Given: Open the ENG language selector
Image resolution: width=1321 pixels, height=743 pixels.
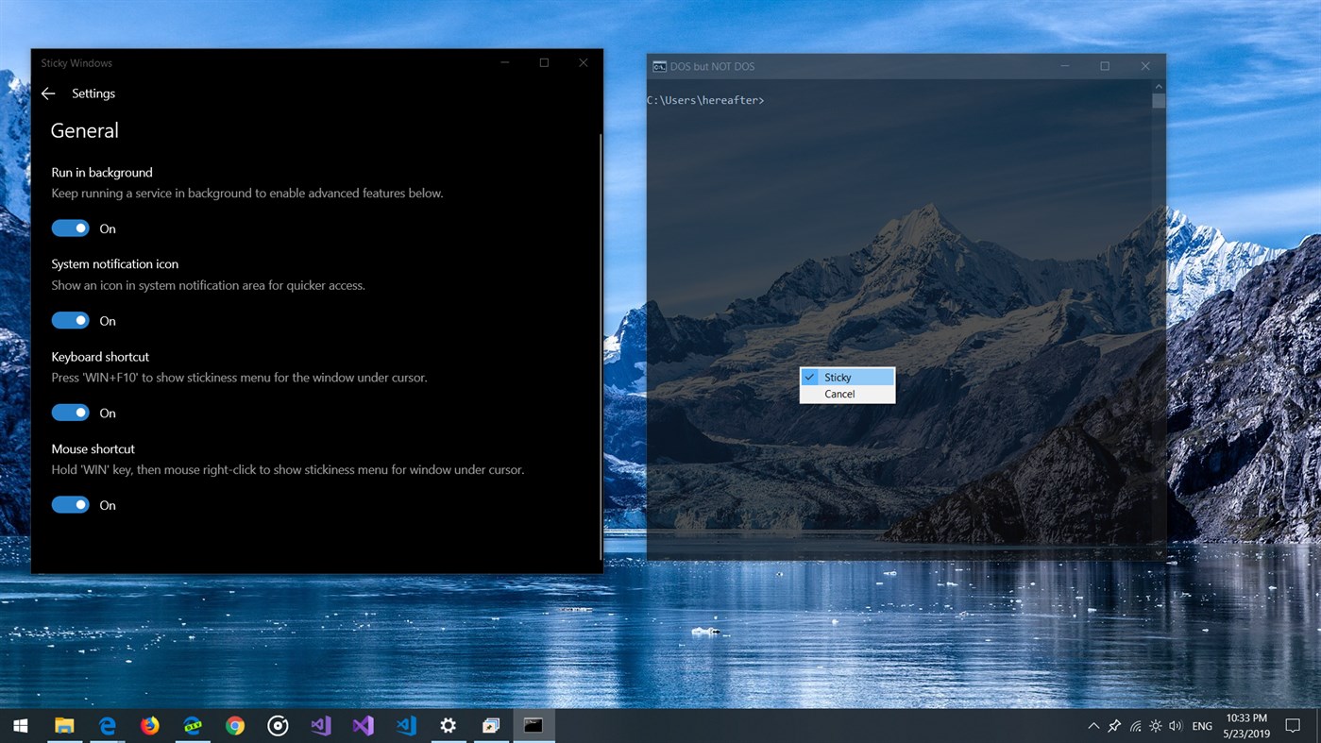Looking at the screenshot, I should click(1201, 725).
